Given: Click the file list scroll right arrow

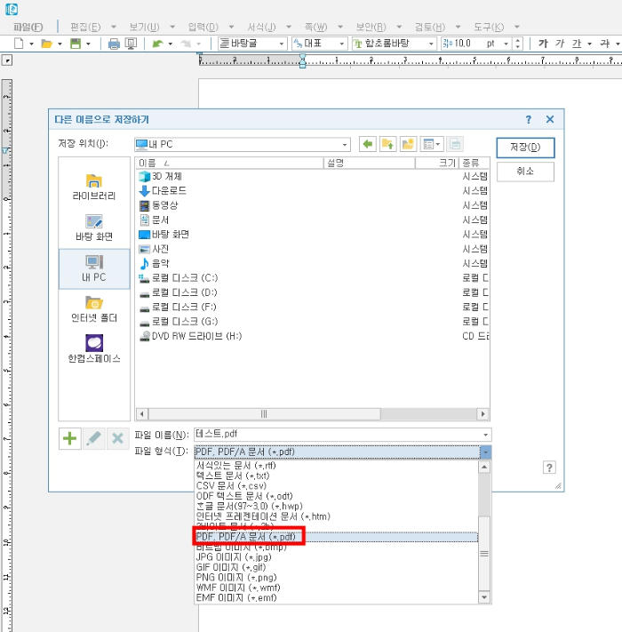Looking at the screenshot, I should point(483,414).
